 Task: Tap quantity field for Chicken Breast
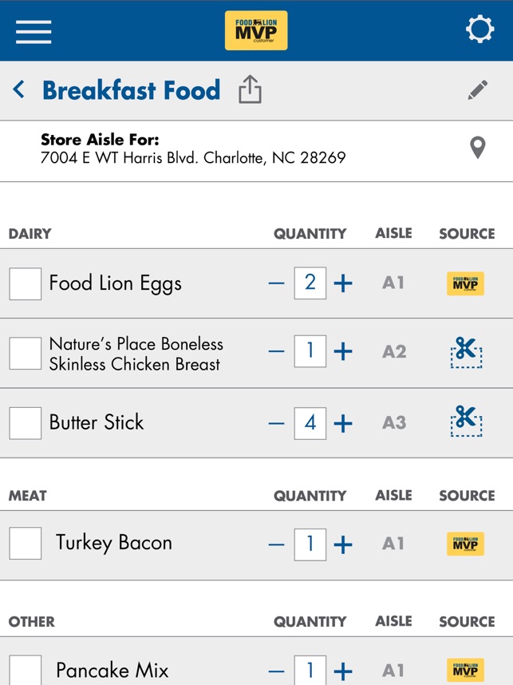(x=310, y=351)
